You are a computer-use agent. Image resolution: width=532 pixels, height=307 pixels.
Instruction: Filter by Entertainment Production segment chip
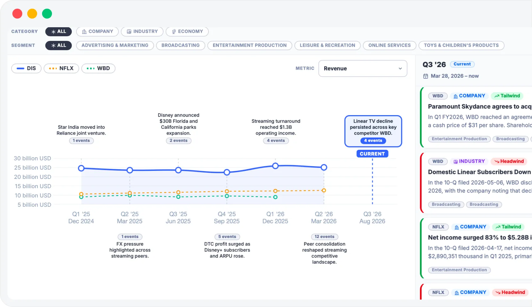(x=250, y=45)
